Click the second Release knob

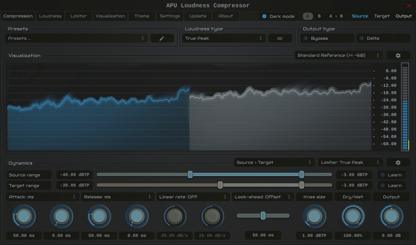tap(137, 217)
